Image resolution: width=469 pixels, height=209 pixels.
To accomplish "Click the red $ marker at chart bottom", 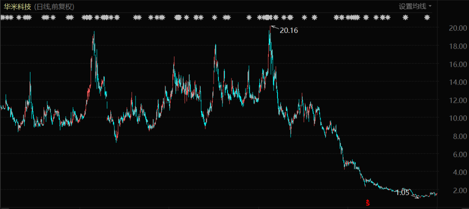I will pos(368,202).
